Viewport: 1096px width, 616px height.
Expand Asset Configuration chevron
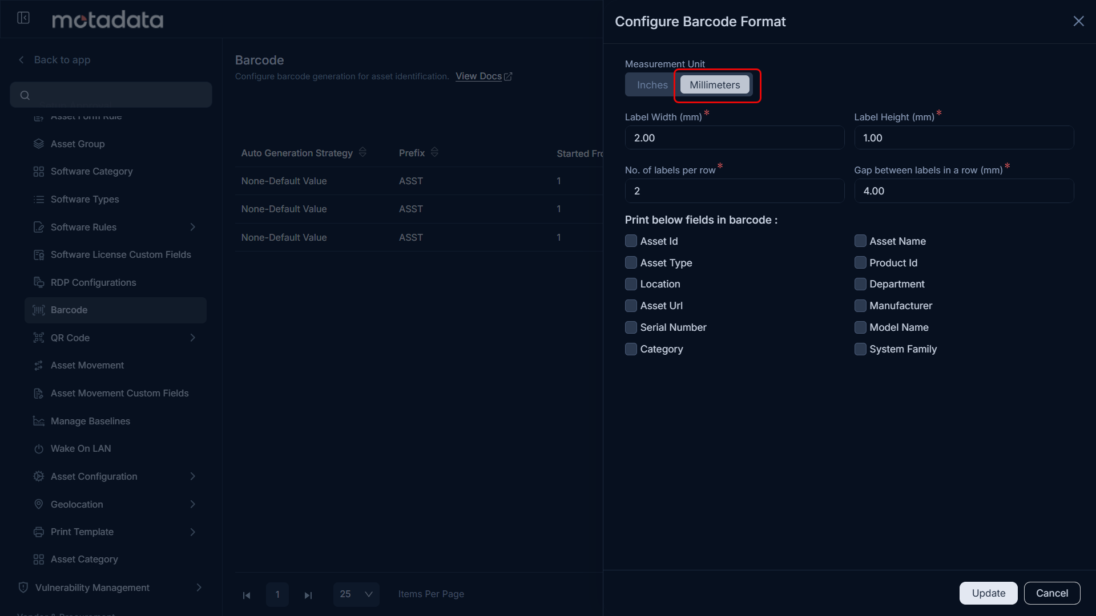pos(193,476)
